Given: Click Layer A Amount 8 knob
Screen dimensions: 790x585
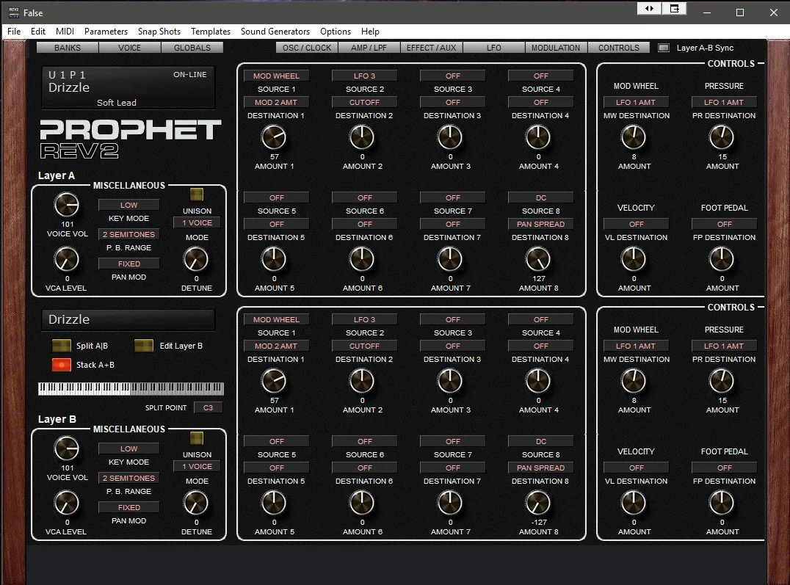Looking at the screenshot, I should pyautogui.click(x=538, y=259).
